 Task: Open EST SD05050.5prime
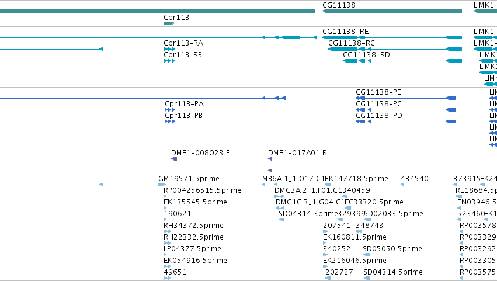(392, 249)
